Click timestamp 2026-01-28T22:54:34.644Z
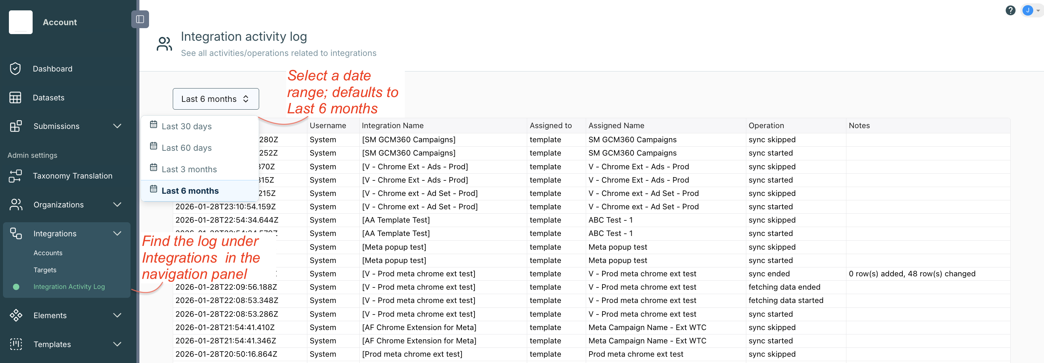Viewport: 1044px width, 363px height. pos(227,220)
